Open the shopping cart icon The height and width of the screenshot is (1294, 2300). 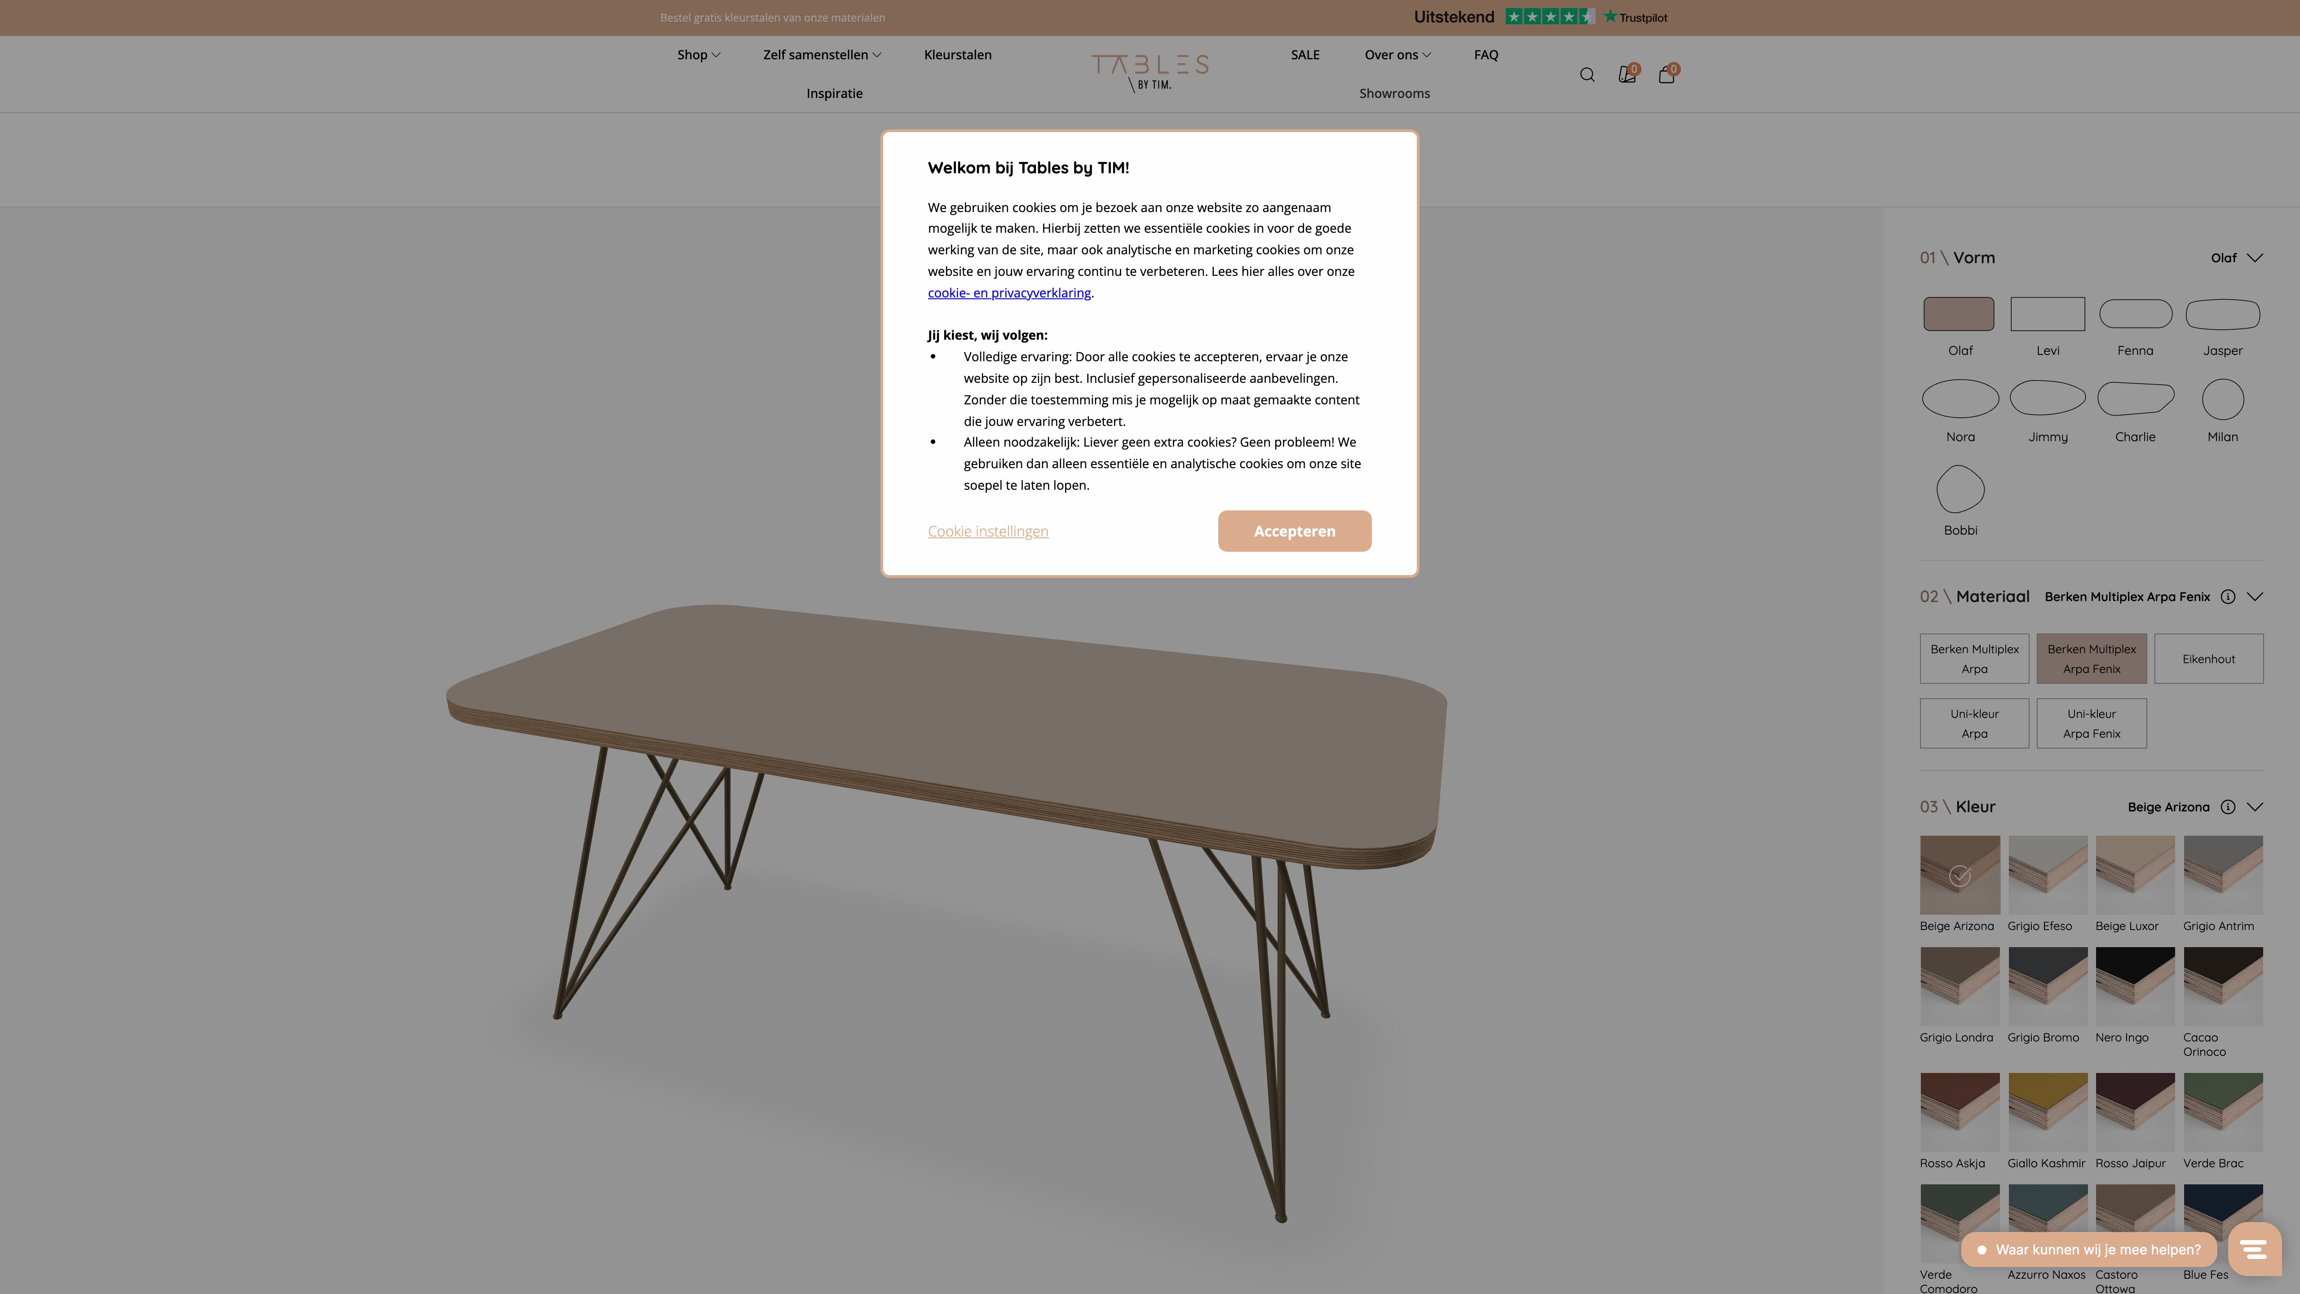[x=1666, y=75]
